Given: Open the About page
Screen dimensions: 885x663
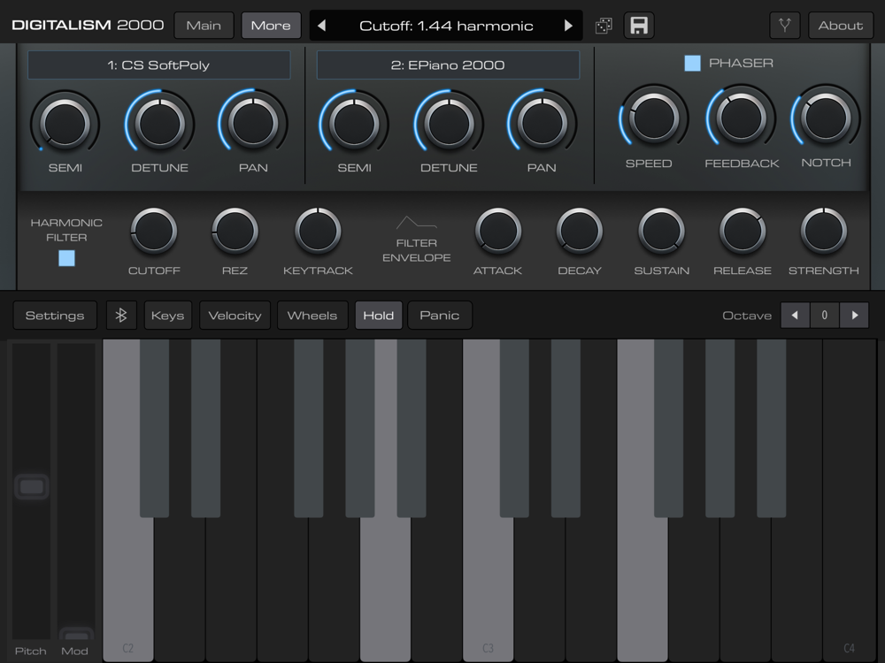Looking at the screenshot, I should 841,26.
